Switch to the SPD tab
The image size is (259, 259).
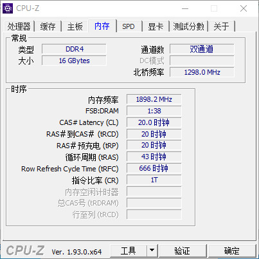tap(129, 26)
